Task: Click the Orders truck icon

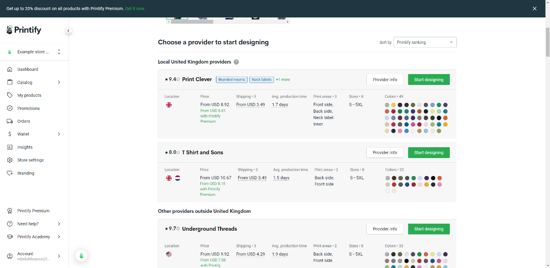Action: click(x=10, y=121)
